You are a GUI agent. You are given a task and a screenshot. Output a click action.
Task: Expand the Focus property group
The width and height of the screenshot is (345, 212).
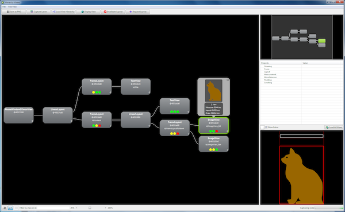click(x=267, y=69)
